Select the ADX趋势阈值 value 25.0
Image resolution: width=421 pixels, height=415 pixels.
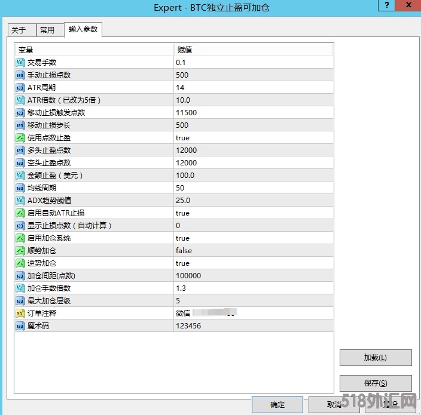pos(183,200)
